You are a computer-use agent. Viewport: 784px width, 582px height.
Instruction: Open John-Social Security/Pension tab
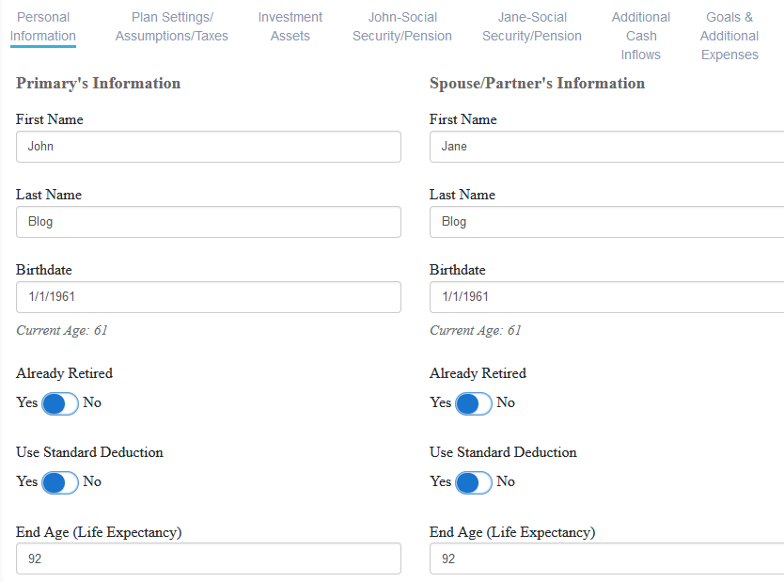(x=402, y=26)
